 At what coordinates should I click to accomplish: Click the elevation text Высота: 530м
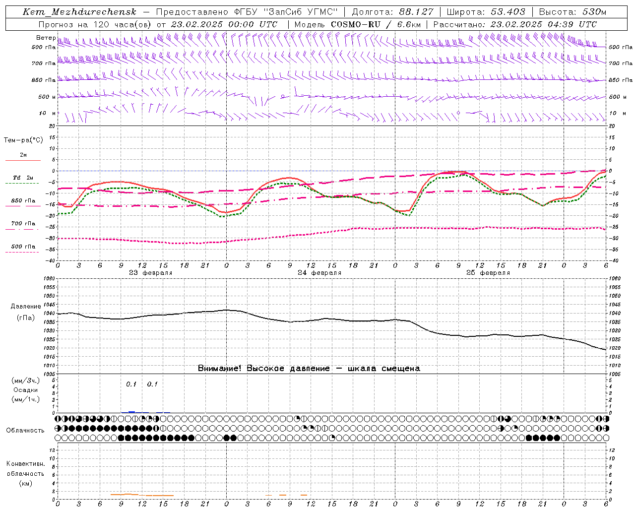tap(572, 12)
